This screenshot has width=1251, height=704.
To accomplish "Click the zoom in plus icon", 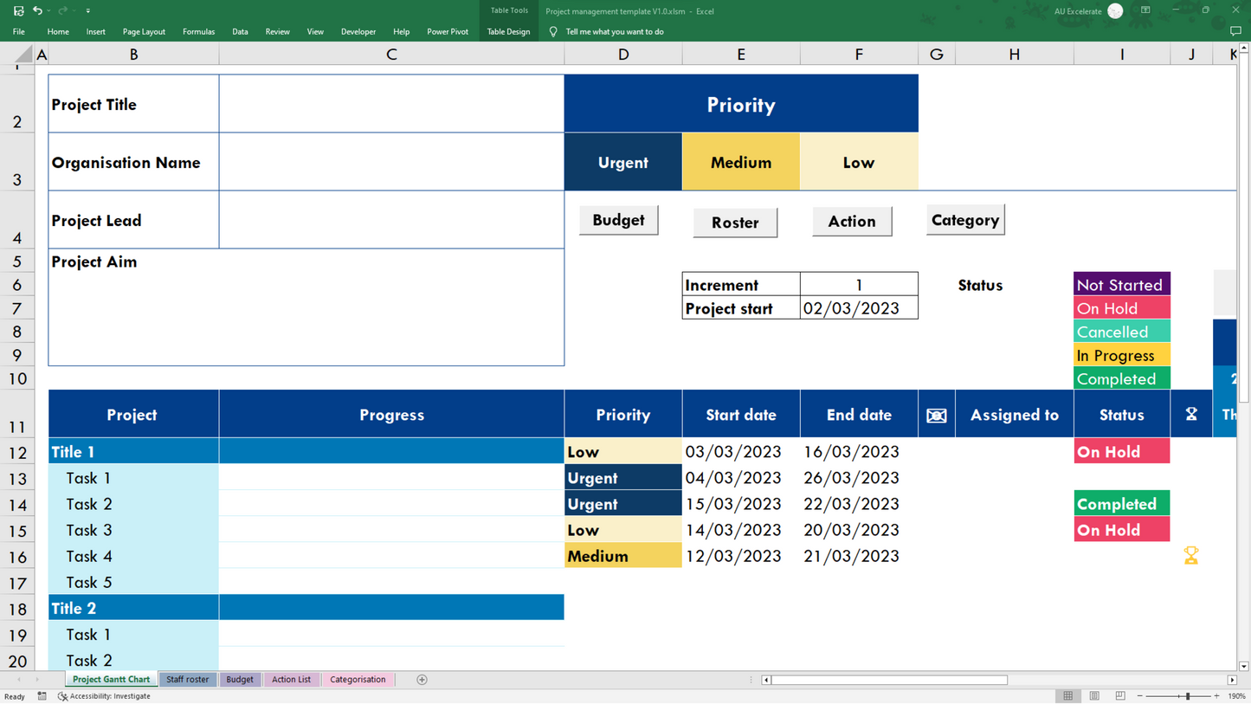I will [1216, 696].
